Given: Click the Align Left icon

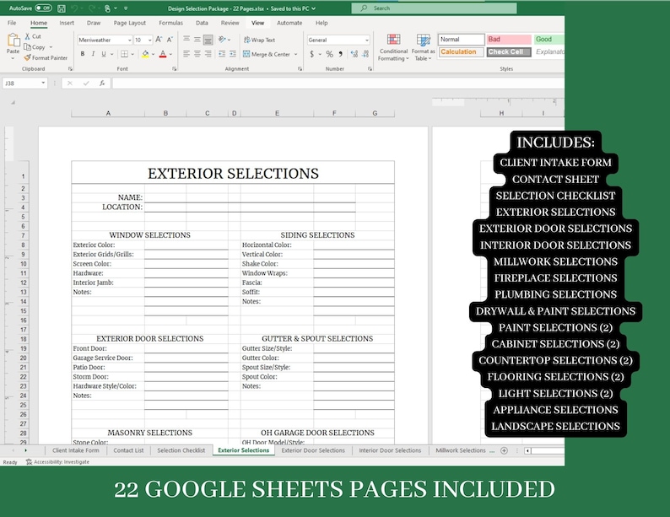Looking at the screenshot, I should coord(186,54).
